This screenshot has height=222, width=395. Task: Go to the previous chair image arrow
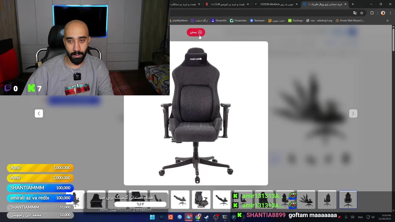pyautogui.click(x=39, y=113)
